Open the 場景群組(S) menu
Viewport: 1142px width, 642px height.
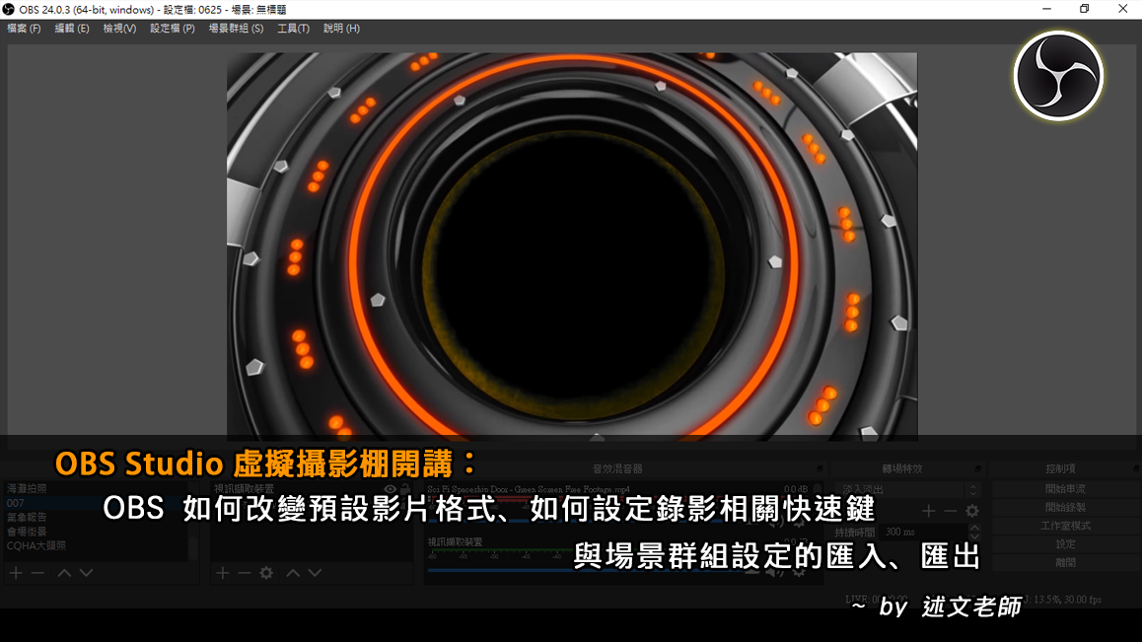pos(236,29)
